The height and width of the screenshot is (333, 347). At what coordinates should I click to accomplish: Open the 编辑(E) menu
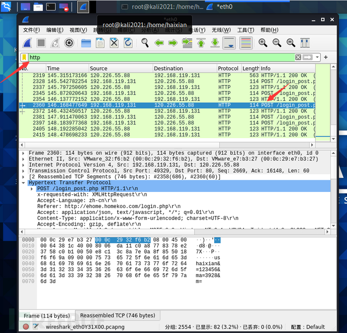(55, 30)
